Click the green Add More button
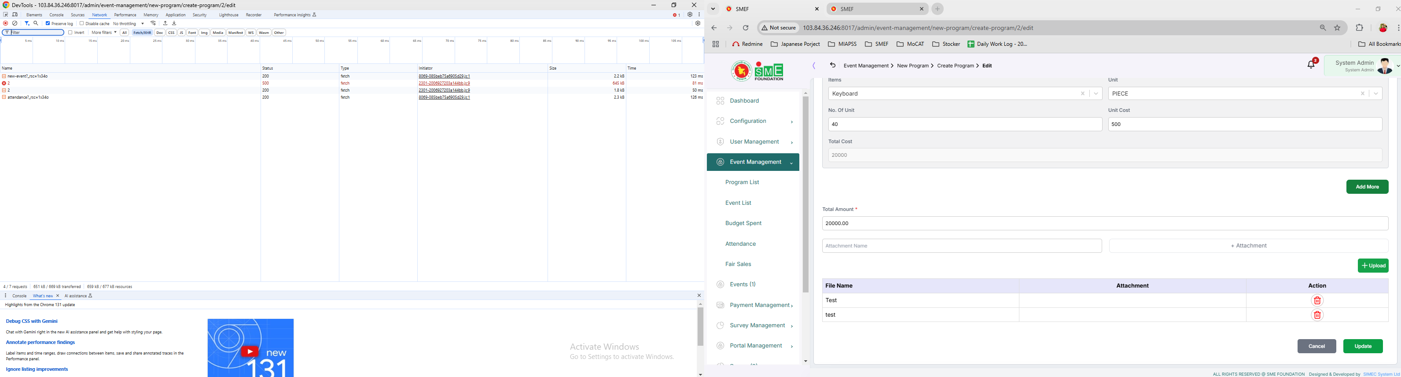Screen dimensions: 1401x377 tap(1367, 187)
